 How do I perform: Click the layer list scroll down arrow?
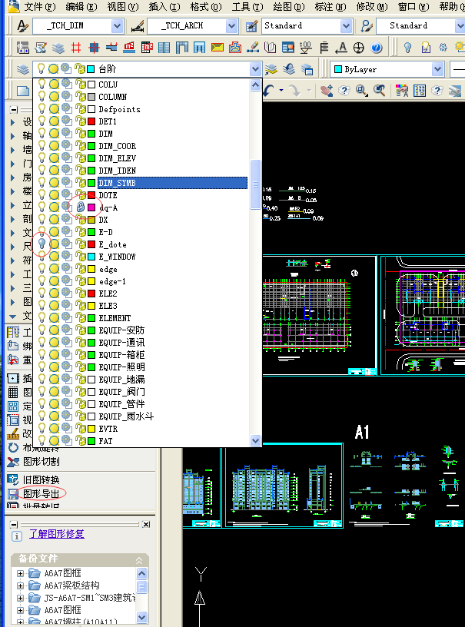click(255, 440)
